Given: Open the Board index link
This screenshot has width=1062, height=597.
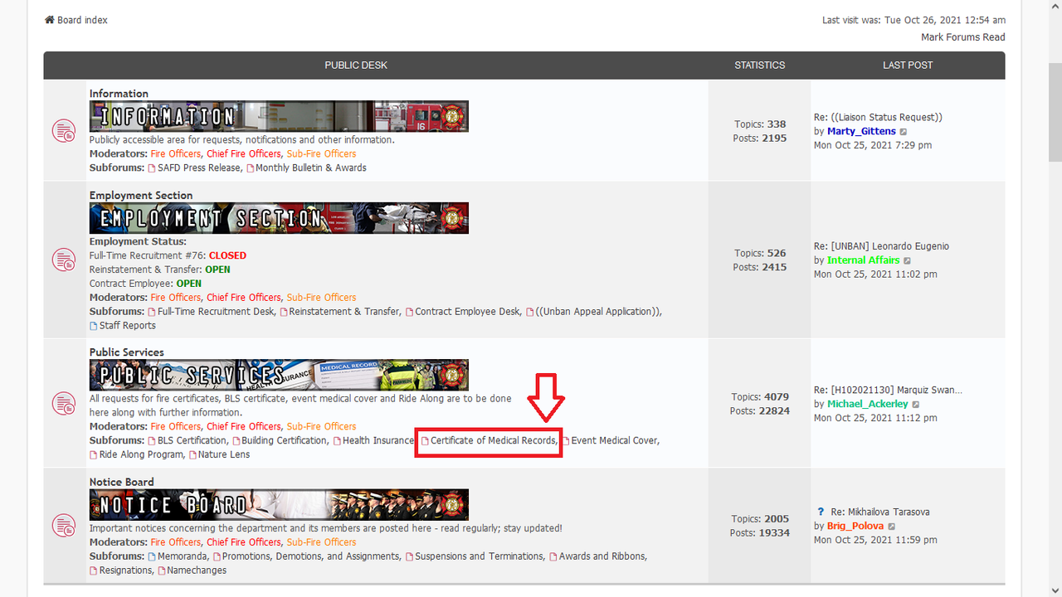Looking at the screenshot, I should click(82, 20).
